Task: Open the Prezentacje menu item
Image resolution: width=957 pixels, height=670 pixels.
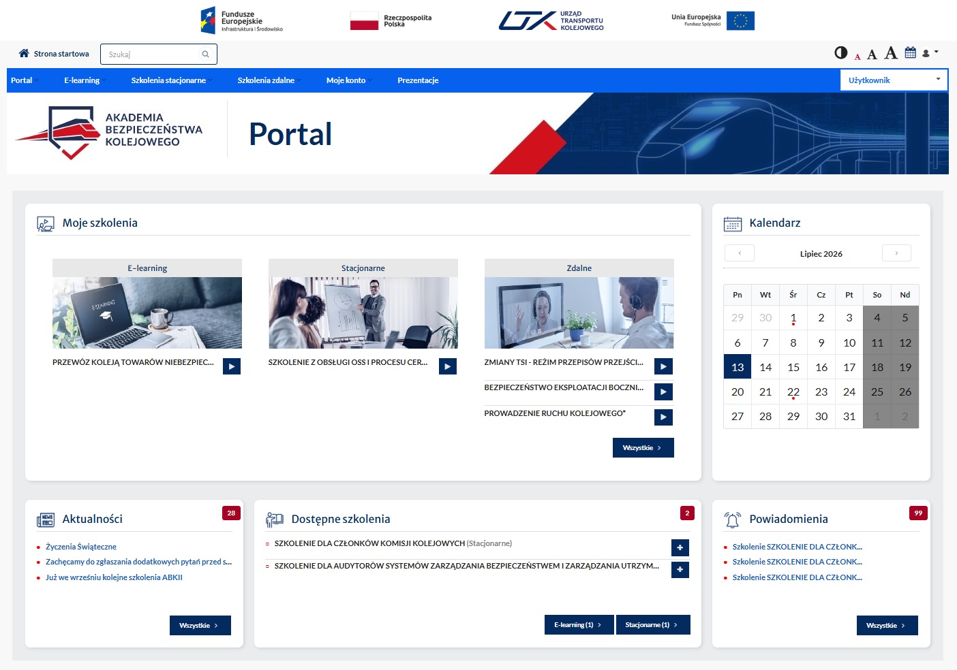Action: click(x=418, y=80)
